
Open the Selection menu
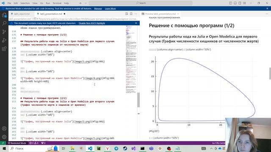pos(25,3)
